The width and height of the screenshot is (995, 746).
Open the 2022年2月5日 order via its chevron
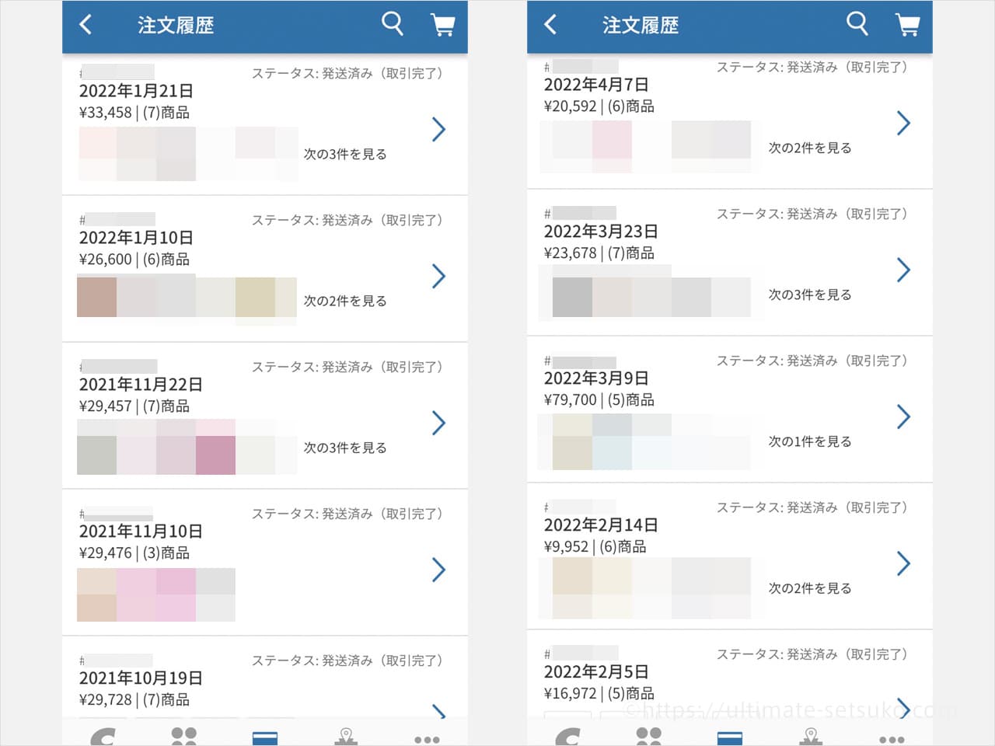pos(903,707)
